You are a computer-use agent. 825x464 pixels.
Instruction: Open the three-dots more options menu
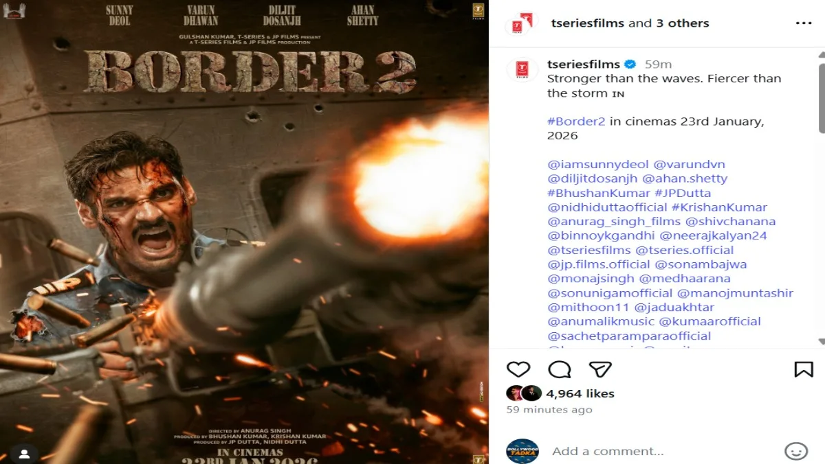pos(803,23)
